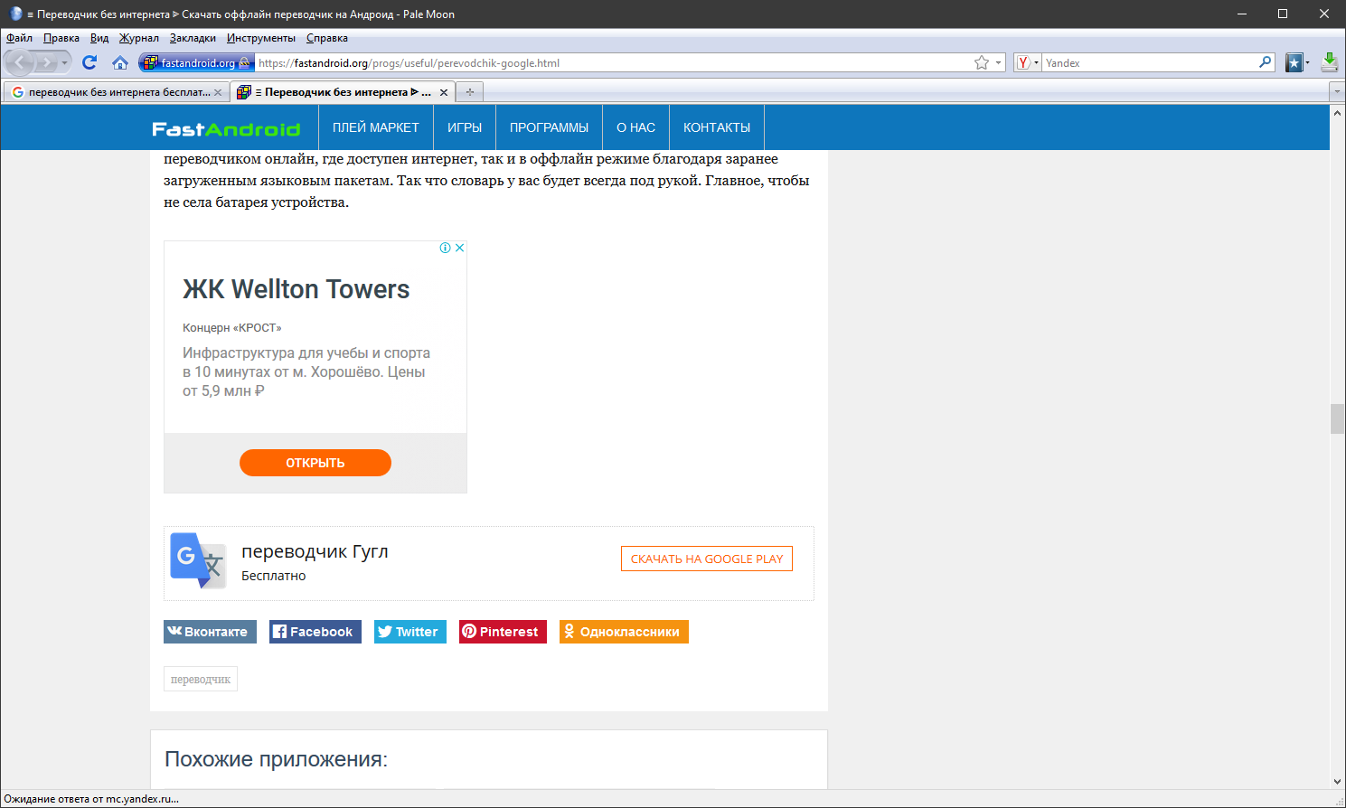
Task: Open the КОНТАКТЫ page
Action: (x=717, y=127)
